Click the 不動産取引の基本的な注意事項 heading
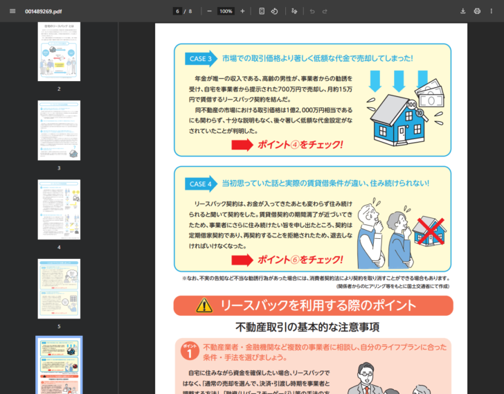The image size is (504, 394). pos(307,327)
